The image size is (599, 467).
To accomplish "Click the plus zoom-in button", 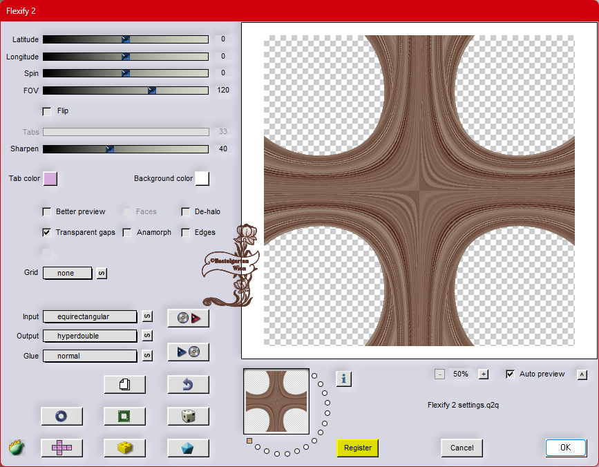I will [x=484, y=374].
